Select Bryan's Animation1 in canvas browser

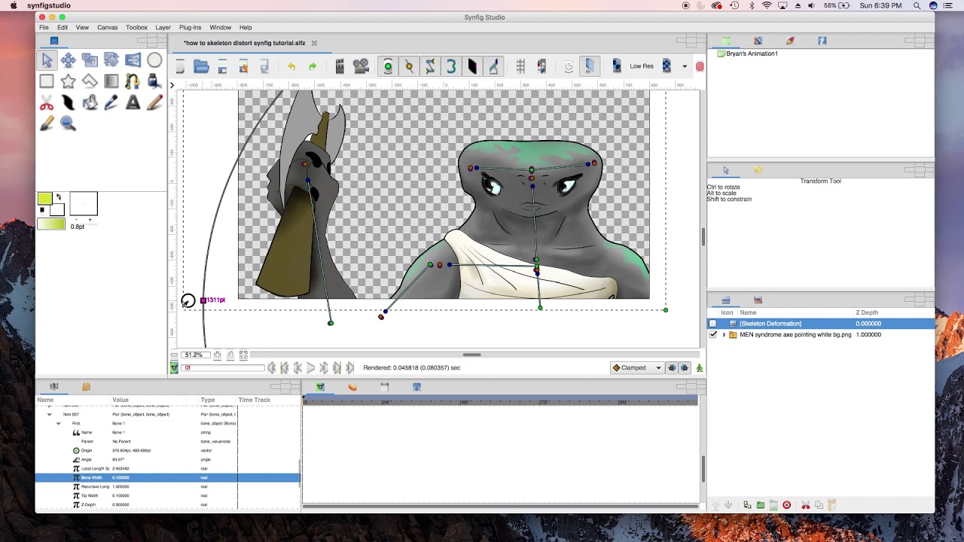(x=752, y=53)
